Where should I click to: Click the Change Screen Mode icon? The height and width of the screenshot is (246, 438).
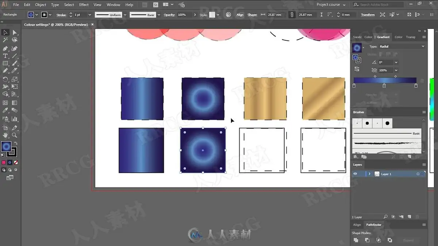(10, 178)
